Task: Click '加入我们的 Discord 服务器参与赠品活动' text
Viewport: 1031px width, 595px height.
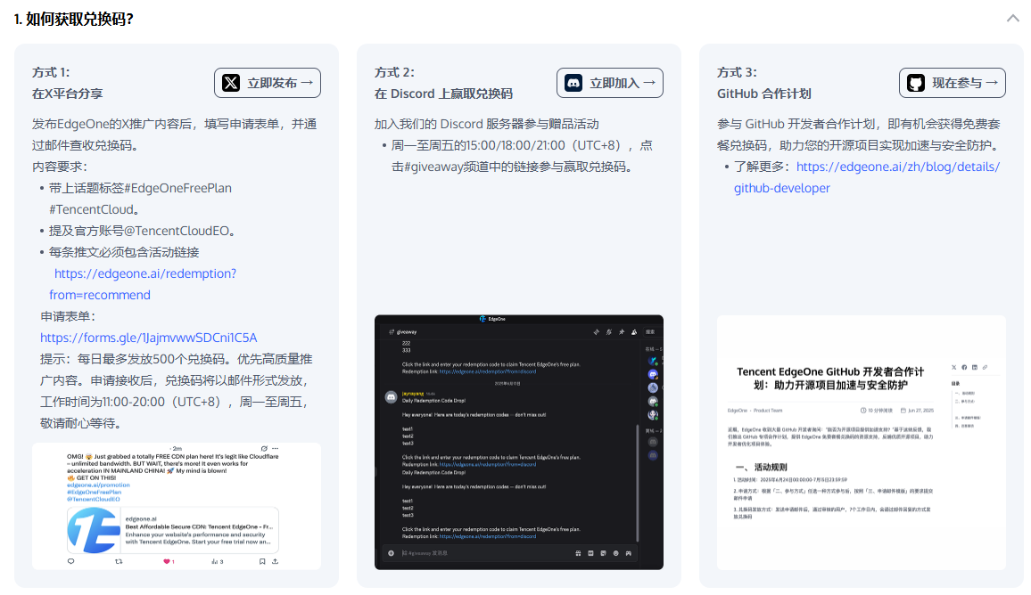Action: click(487, 124)
